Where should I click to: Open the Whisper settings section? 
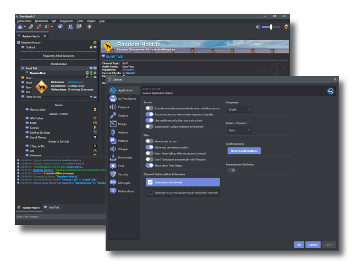click(x=123, y=149)
